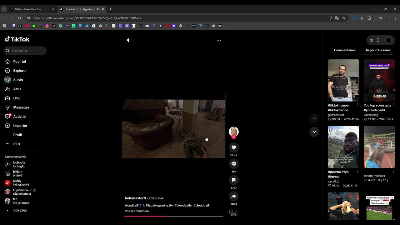Open Chrome extensions puzzle icon
This screenshot has width=400, height=225.
tap(369, 18)
